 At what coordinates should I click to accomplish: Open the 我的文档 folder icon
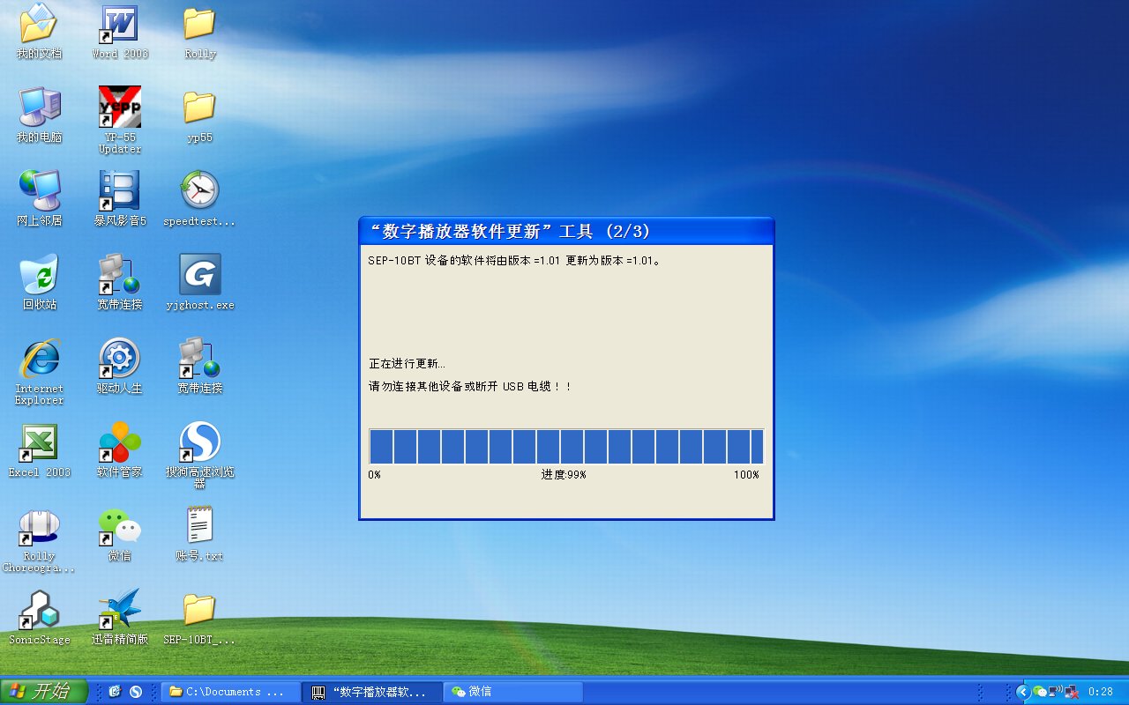click(x=40, y=32)
